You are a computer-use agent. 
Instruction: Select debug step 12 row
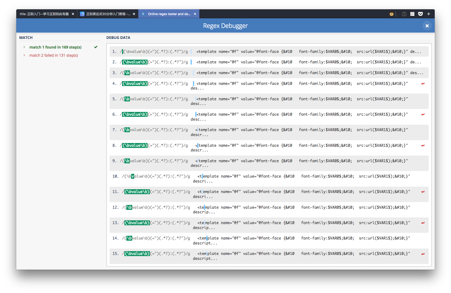[269, 210]
